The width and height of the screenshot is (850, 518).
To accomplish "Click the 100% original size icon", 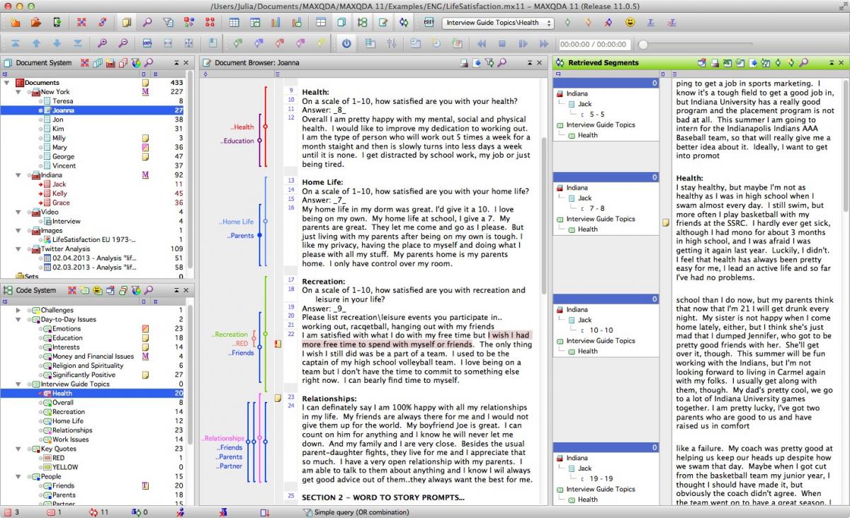I will [147, 43].
